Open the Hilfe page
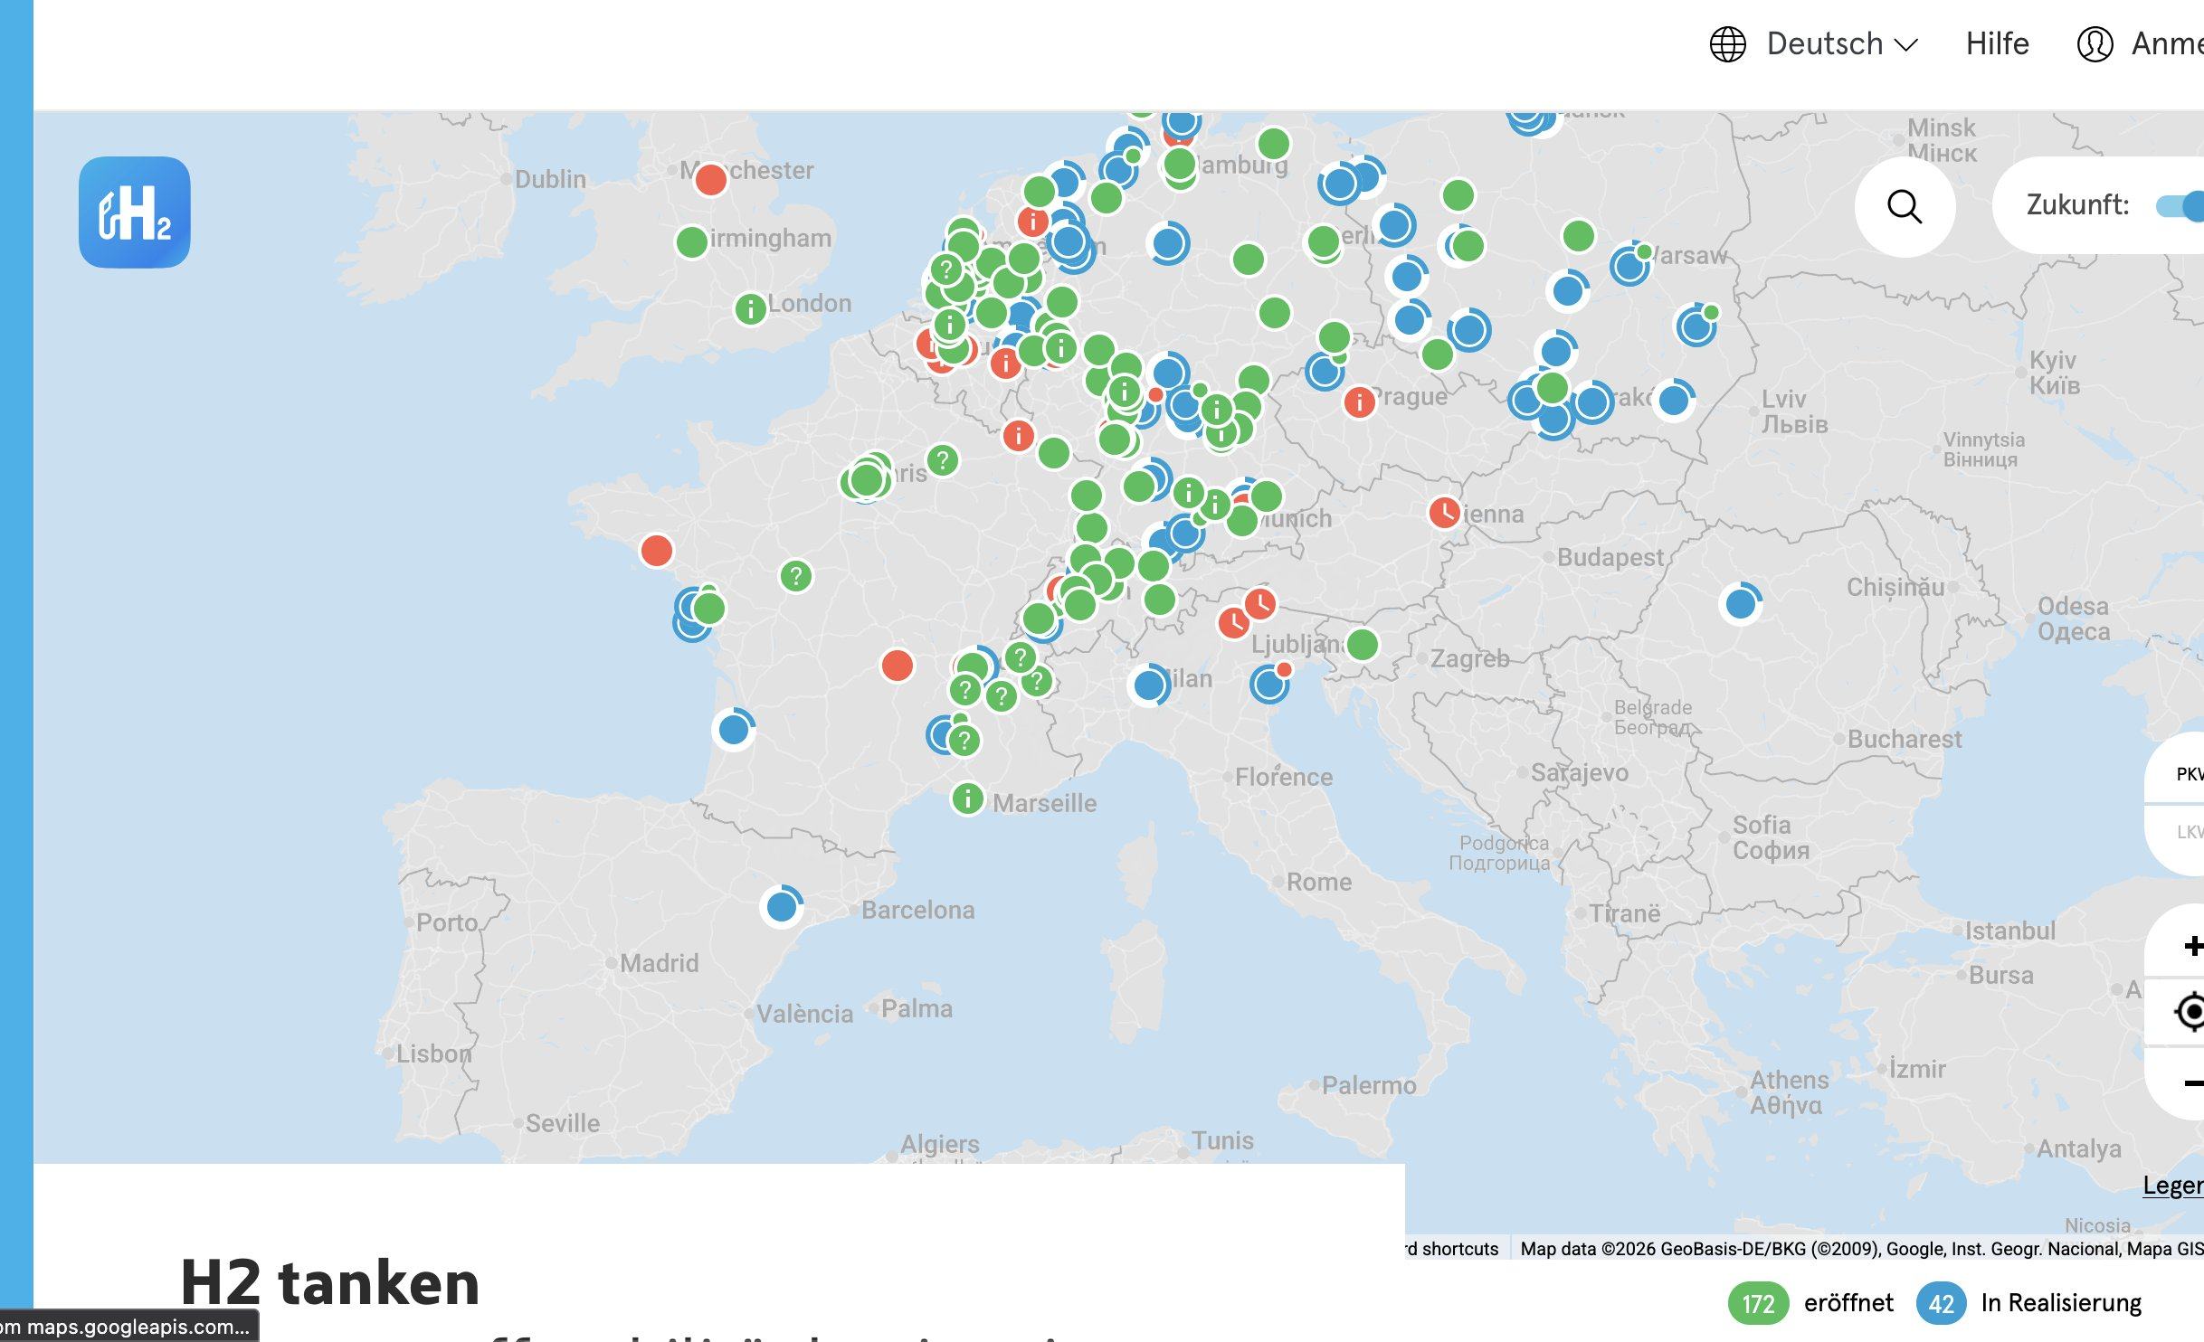The image size is (2204, 1342). tap(1997, 43)
